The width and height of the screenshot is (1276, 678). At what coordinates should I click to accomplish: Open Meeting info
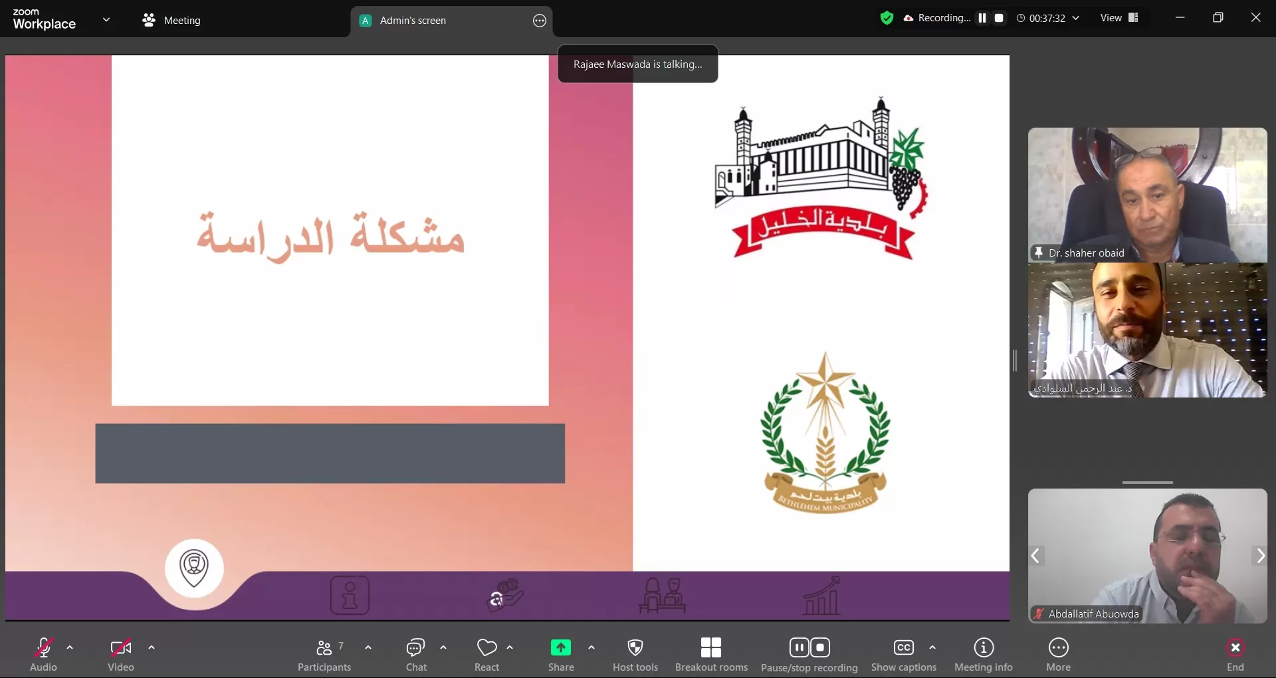click(983, 655)
